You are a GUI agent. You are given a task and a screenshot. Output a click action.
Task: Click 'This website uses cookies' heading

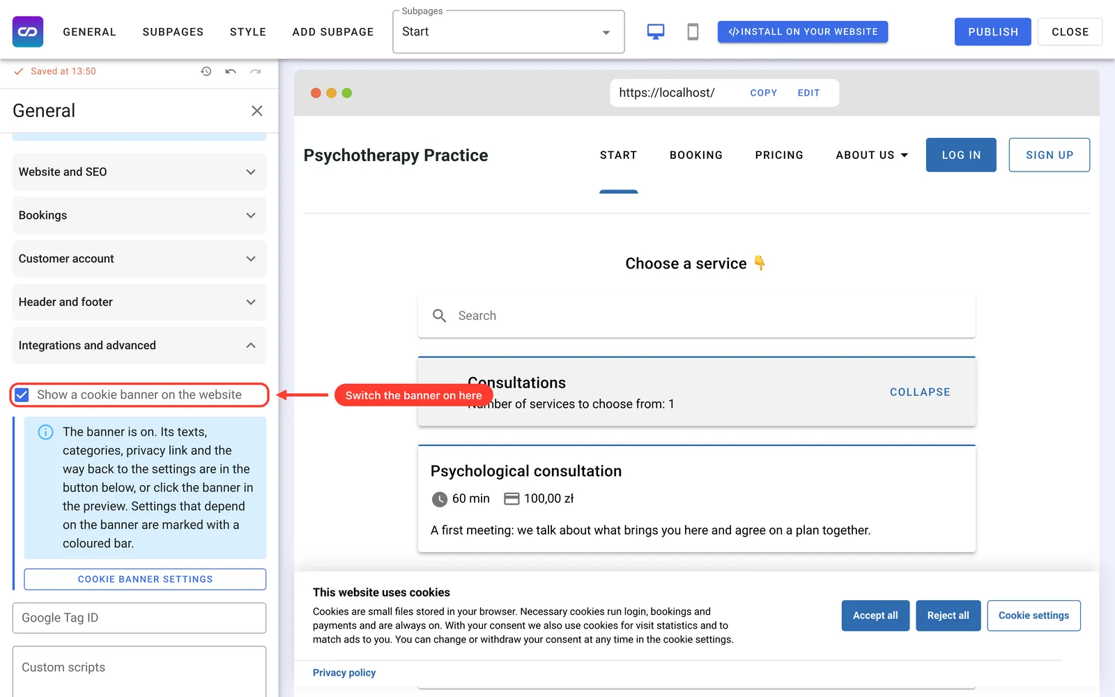point(381,592)
